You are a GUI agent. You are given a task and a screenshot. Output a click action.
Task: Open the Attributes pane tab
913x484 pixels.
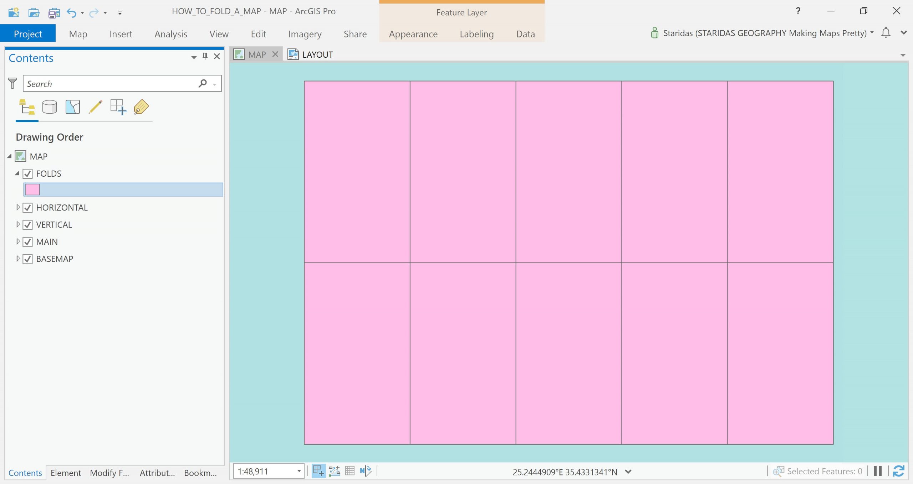click(x=157, y=473)
